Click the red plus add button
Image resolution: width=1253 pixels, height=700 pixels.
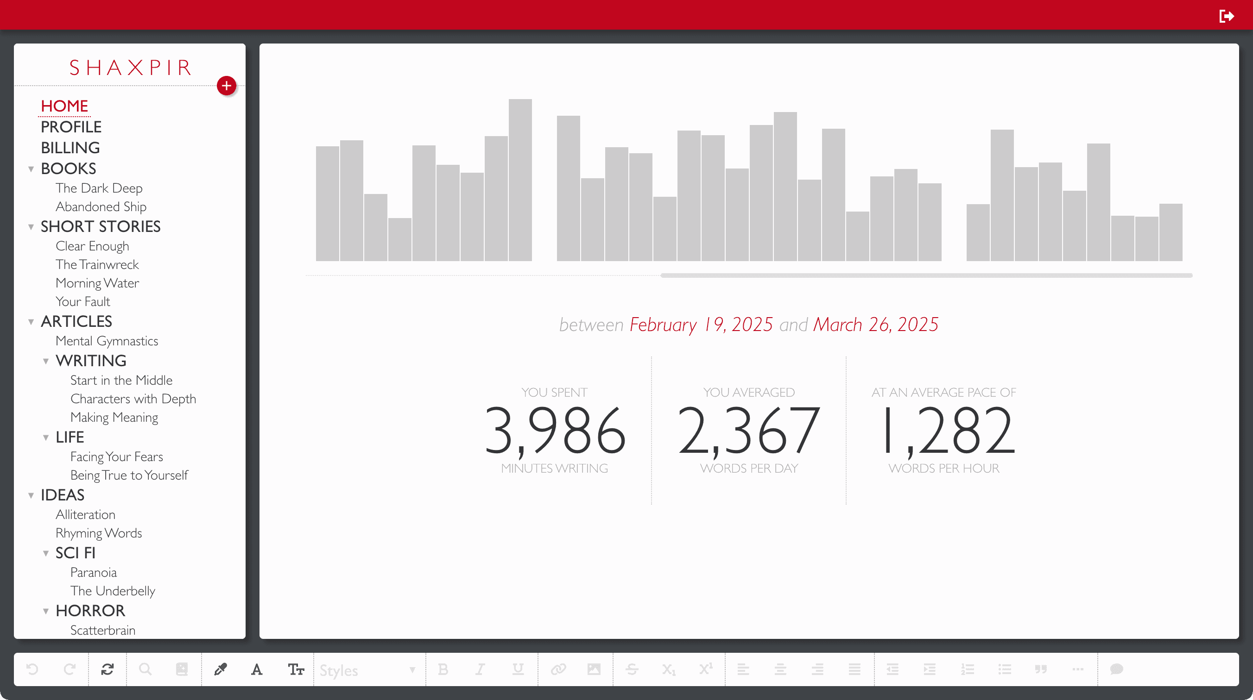point(226,86)
